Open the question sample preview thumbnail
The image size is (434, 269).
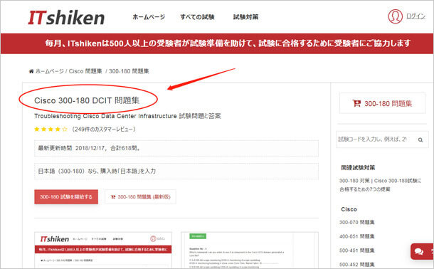pos(250,250)
